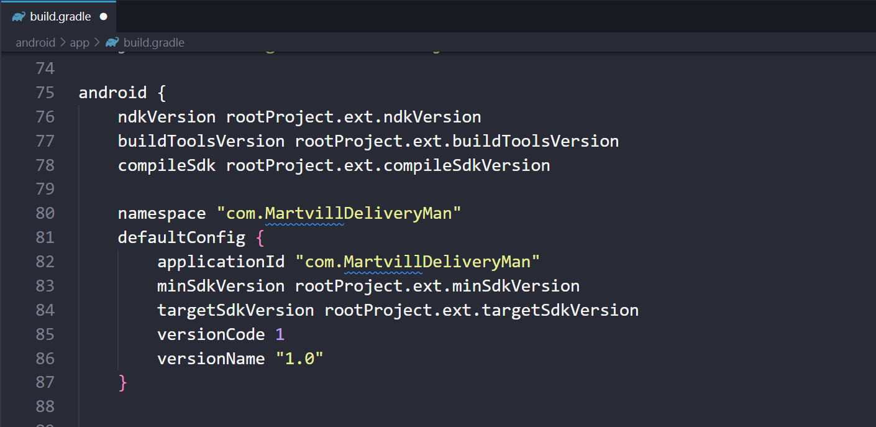Click the versionCode value 1
The height and width of the screenshot is (427, 876).
pyautogui.click(x=280, y=334)
